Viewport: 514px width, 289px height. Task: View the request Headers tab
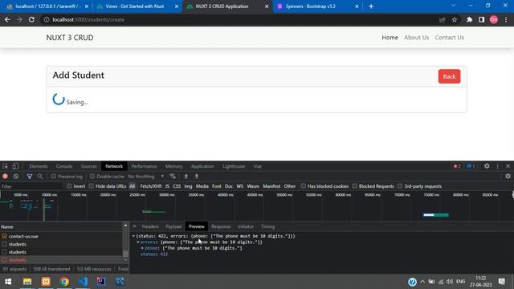[150, 226]
